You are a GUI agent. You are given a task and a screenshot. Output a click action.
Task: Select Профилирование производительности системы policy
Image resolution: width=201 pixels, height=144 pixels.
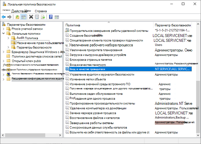(102, 104)
